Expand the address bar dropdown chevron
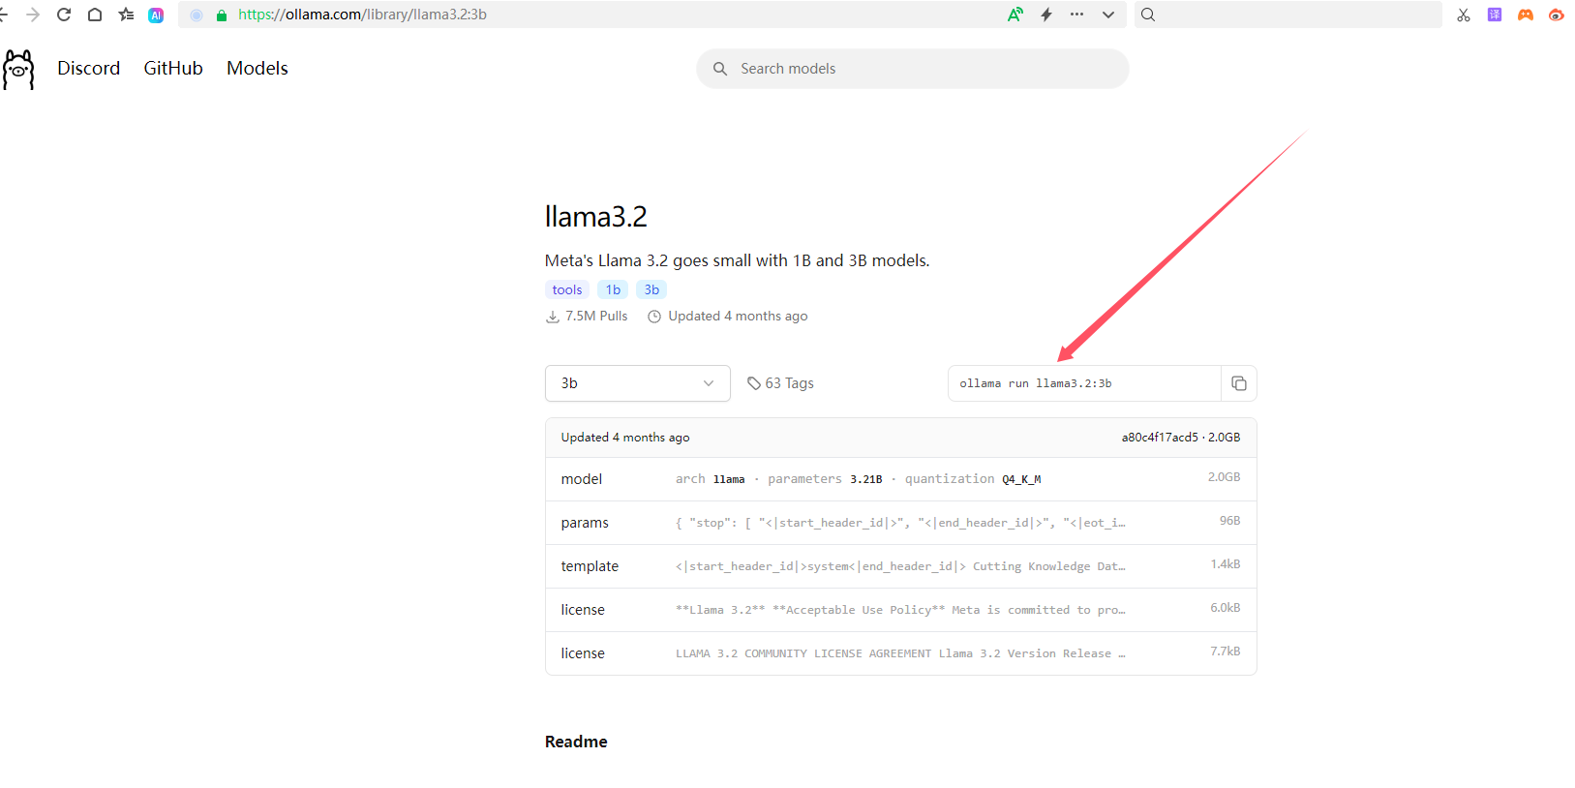The width and height of the screenshot is (1575, 788). tap(1108, 15)
